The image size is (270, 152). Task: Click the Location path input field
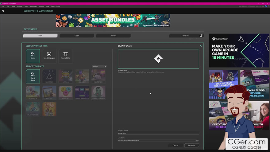156,140
